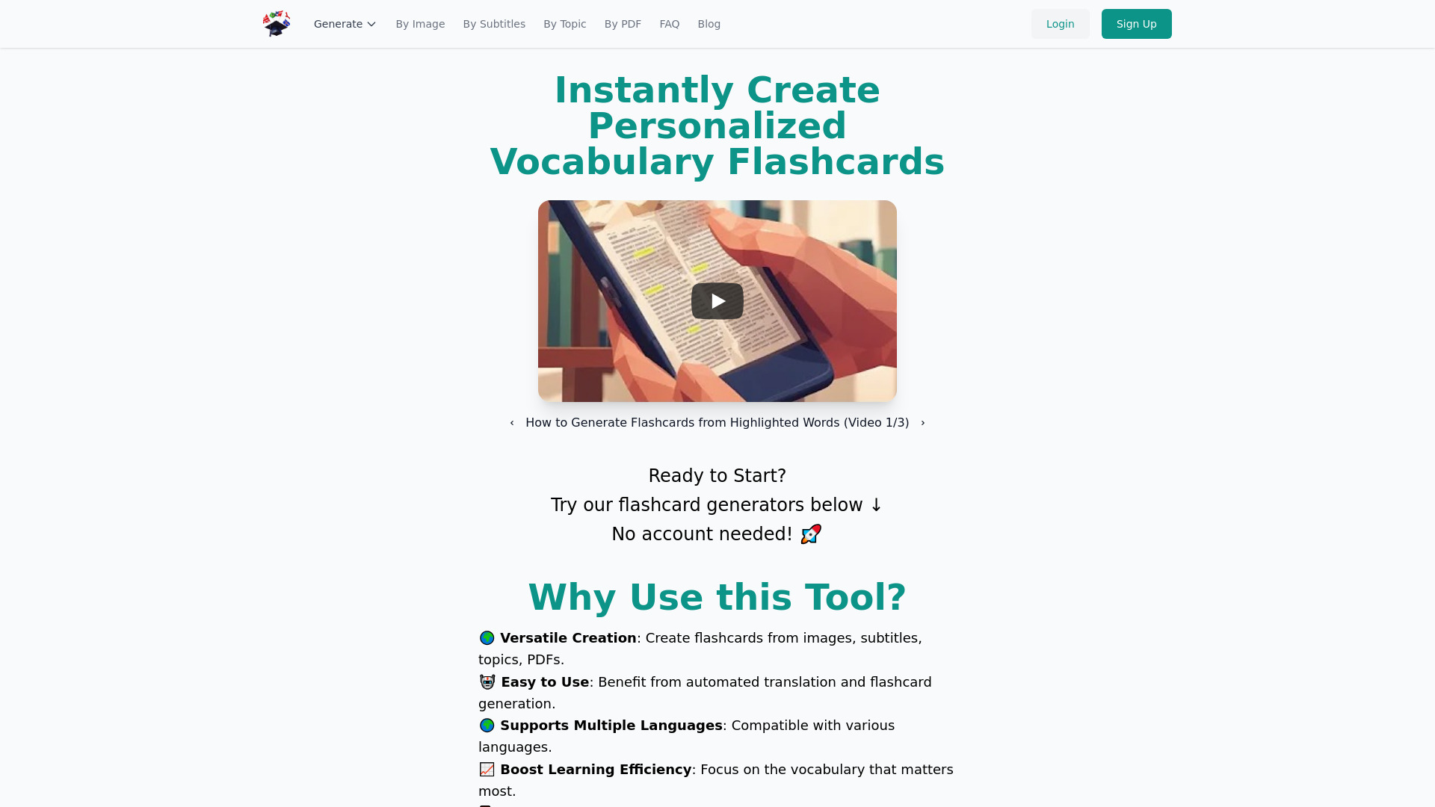
Task: Expand the Generate dropdown options
Action: pyautogui.click(x=345, y=24)
